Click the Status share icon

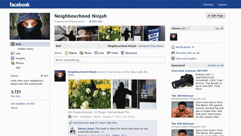(66, 53)
